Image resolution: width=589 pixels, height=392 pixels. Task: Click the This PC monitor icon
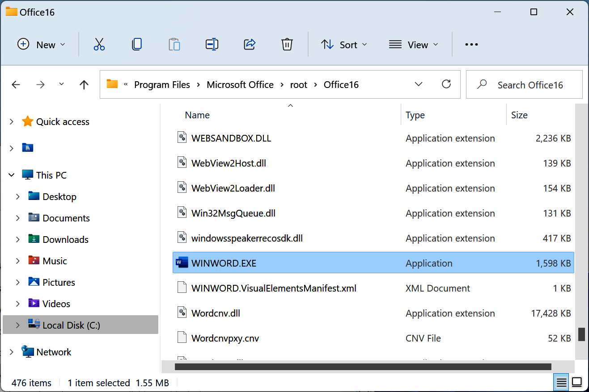tap(28, 175)
